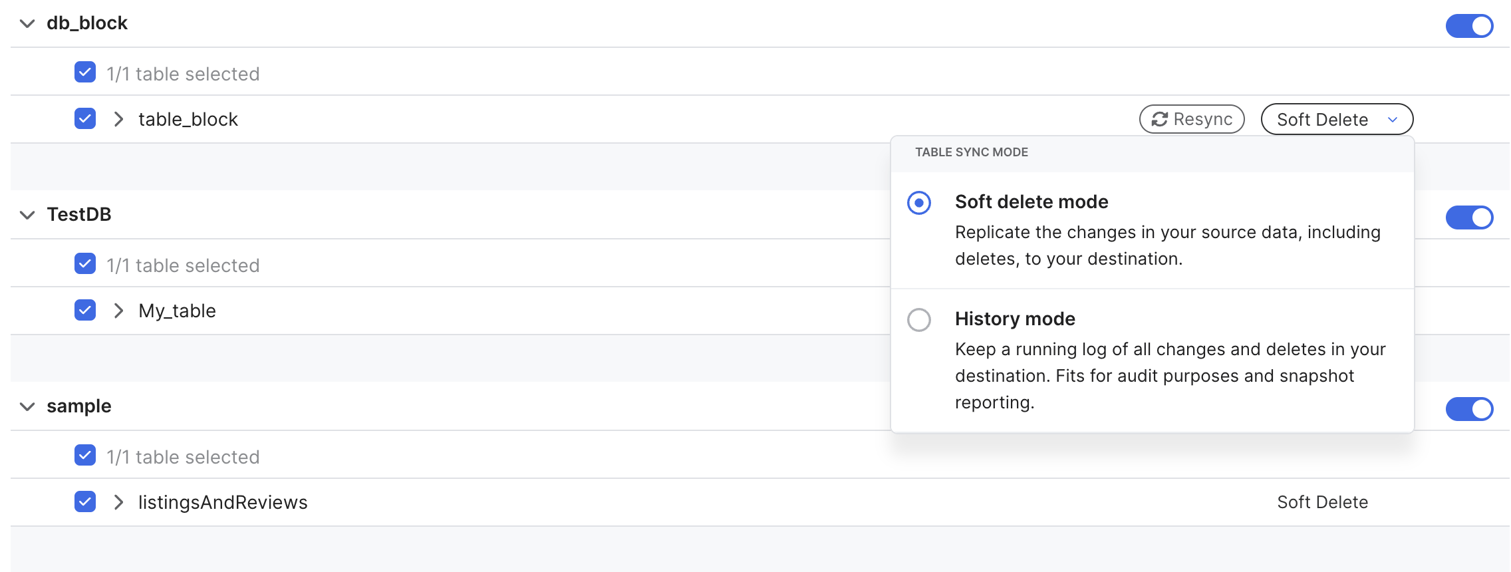Screen dimensions: 1511x572
Task: Expand the table_block row chevron
Action: point(118,119)
